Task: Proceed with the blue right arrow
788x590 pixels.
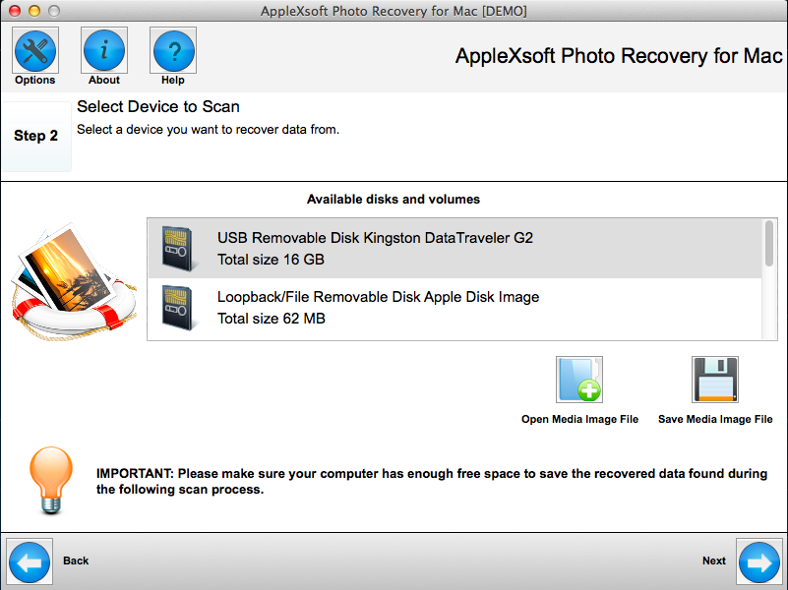Action: click(x=758, y=561)
